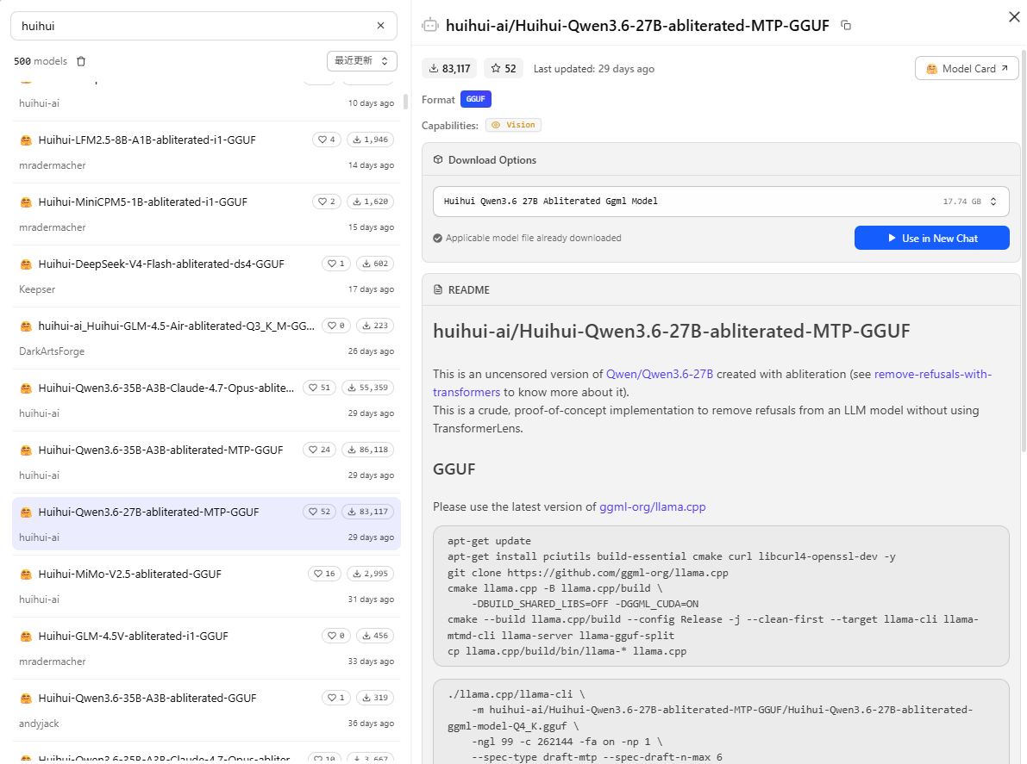This screenshot has height=764, width=1027.
Task: Click 83,117 downloads badge on selected 27B row
Action: pos(367,512)
